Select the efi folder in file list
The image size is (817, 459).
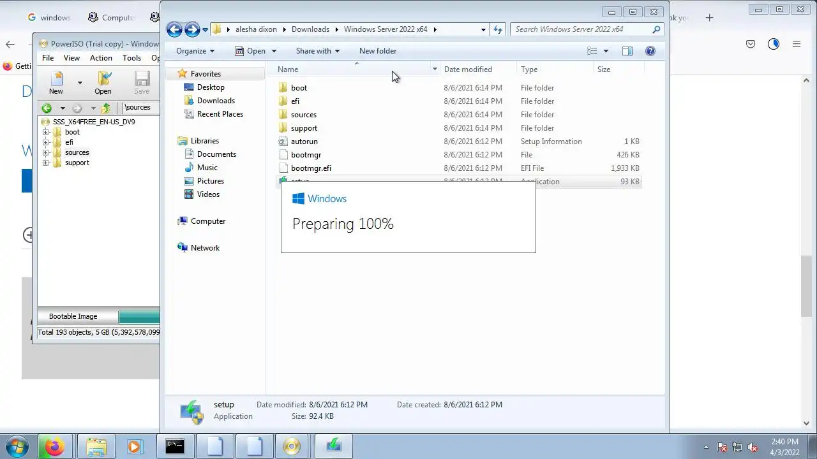point(295,101)
